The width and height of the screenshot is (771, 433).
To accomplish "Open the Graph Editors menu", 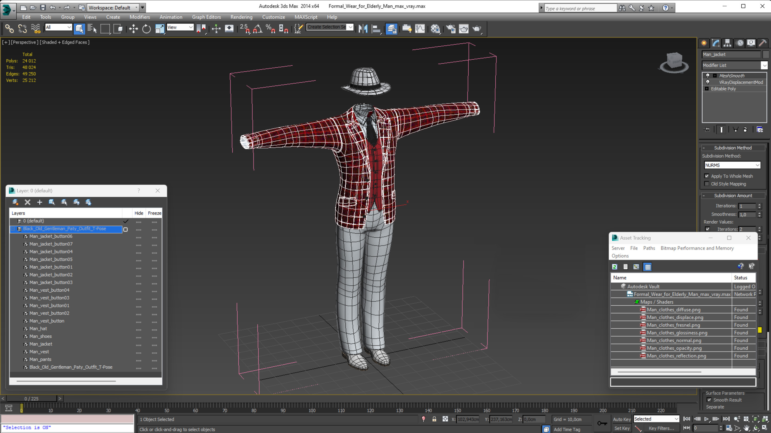I will (206, 17).
